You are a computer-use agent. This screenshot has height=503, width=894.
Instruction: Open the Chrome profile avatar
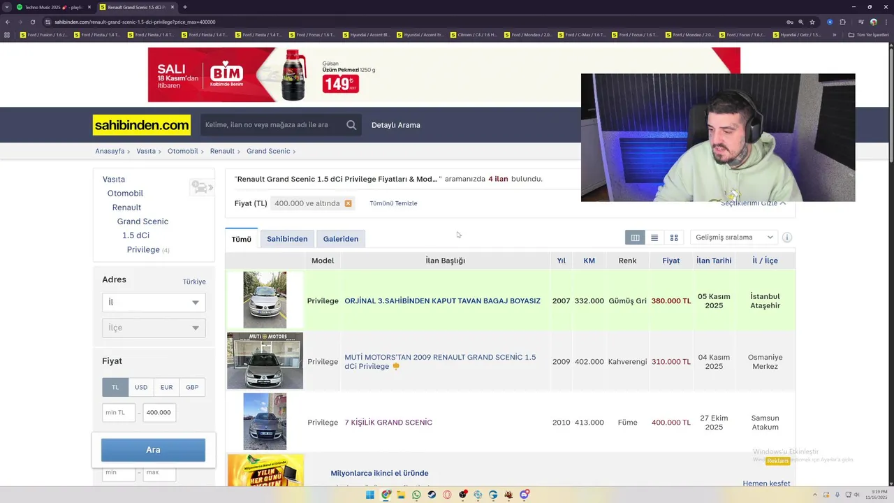point(873,22)
